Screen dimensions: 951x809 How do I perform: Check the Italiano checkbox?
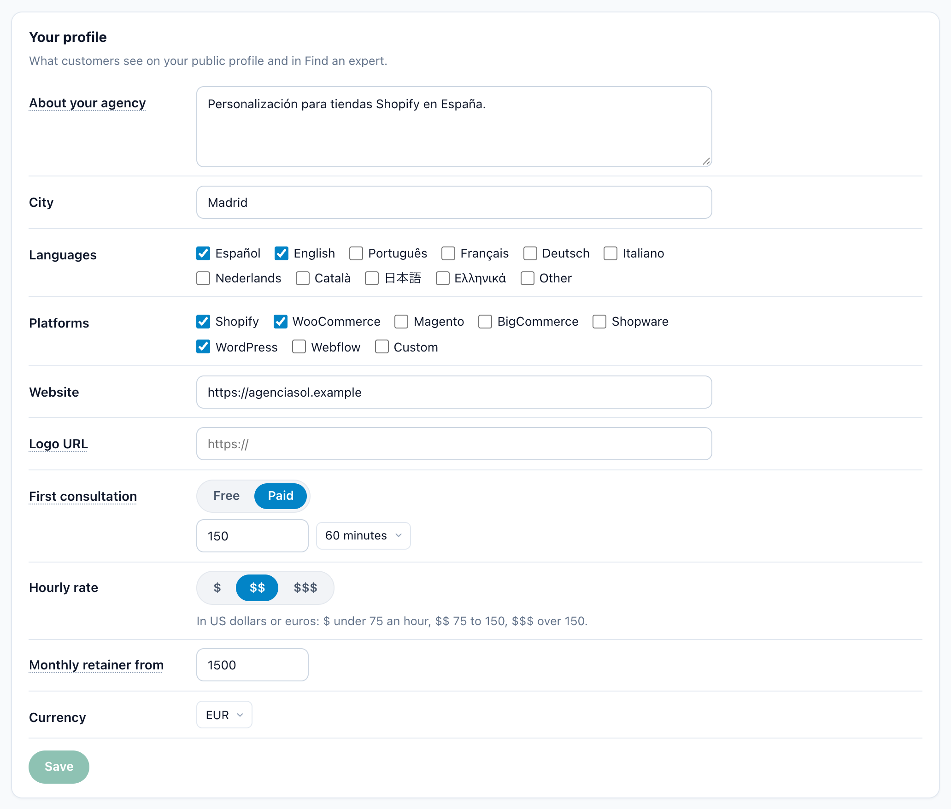611,253
